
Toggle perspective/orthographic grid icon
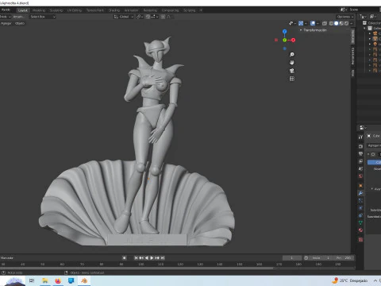[x=292, y=79]
